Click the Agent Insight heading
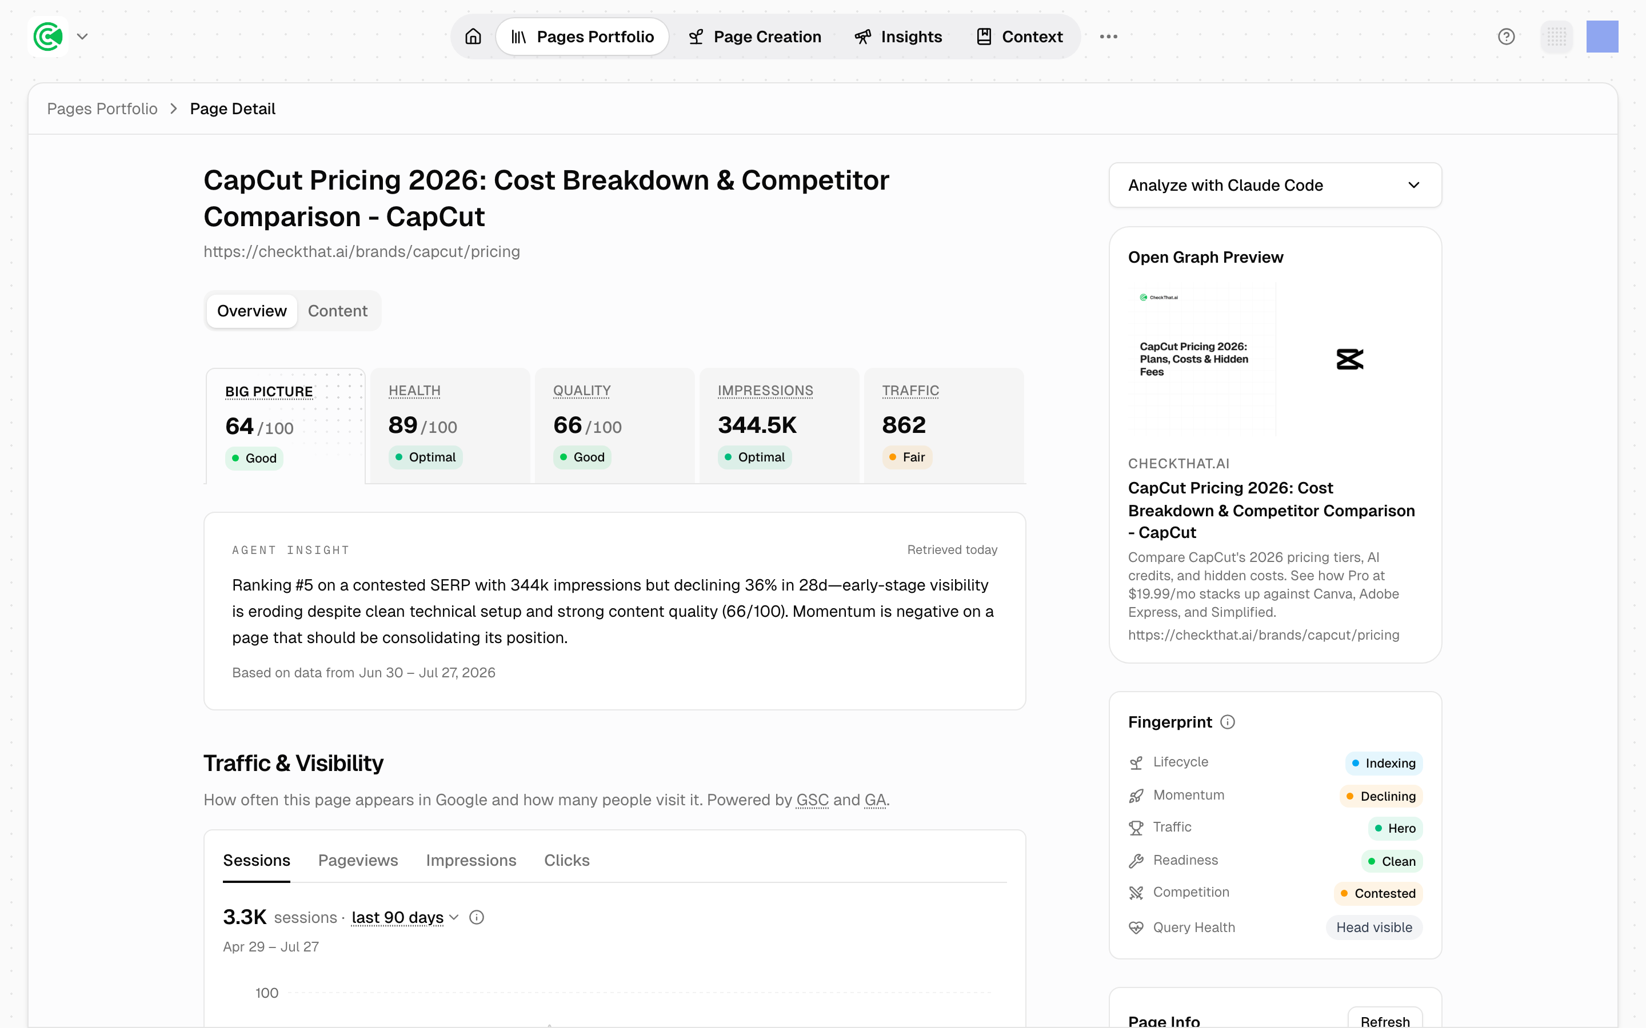Screen dimensions: 1646x1028 coord(290,550)
